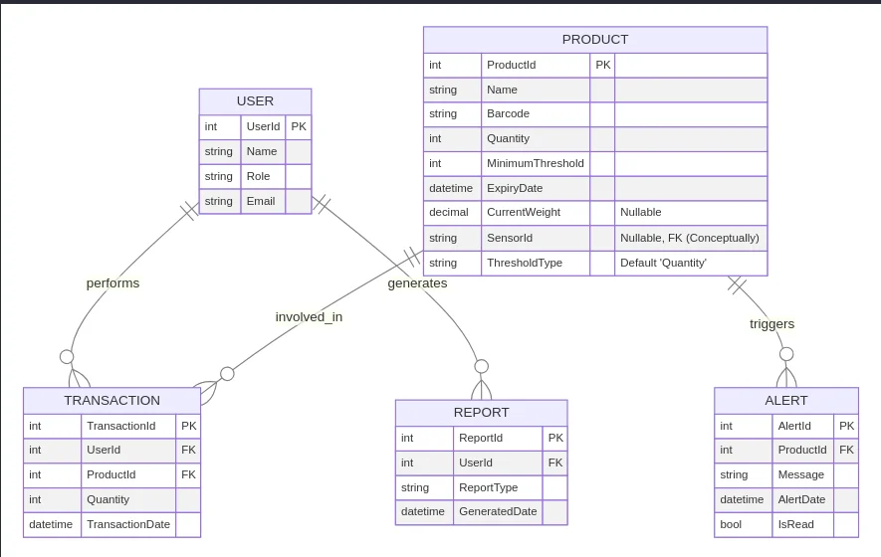
Task: Click the PK key of ProductId in PRODUCT
Action: (603, 65)
